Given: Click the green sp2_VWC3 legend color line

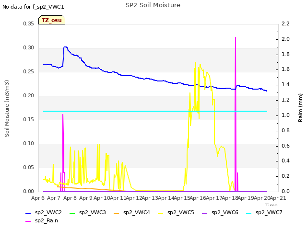Looking at the screenshot, I should [x=72, y=213].
